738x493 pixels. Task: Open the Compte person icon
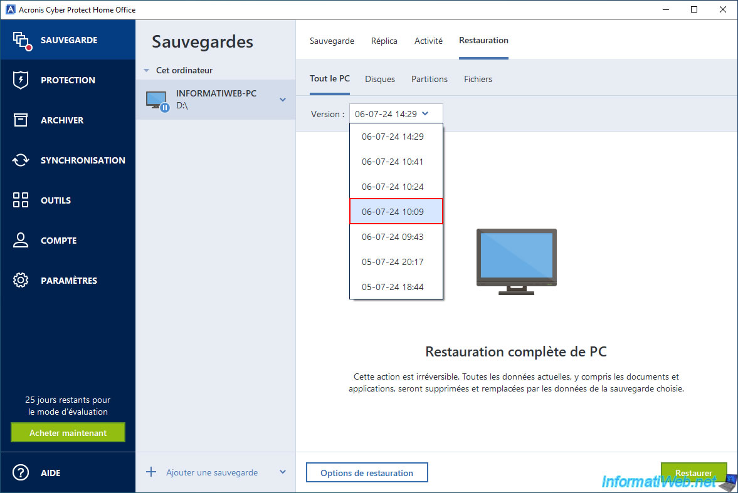point(20,240)
